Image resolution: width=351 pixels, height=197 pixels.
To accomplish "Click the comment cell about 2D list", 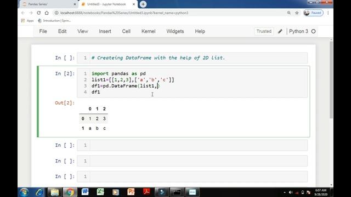I will [193, 58].
